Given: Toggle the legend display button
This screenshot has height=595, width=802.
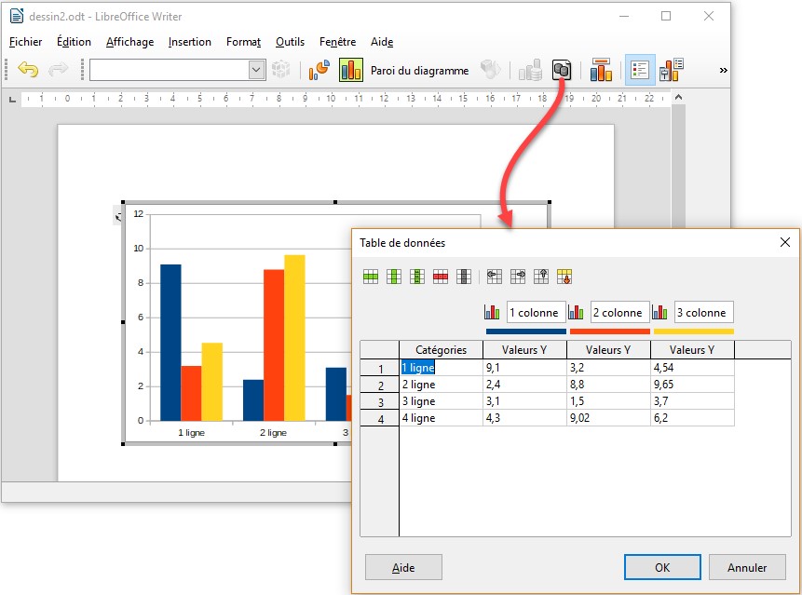Looking at the screenshot, I should click(640, 70).
